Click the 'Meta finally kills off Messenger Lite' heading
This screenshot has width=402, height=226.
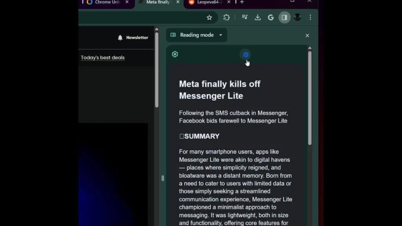(219, 90)
